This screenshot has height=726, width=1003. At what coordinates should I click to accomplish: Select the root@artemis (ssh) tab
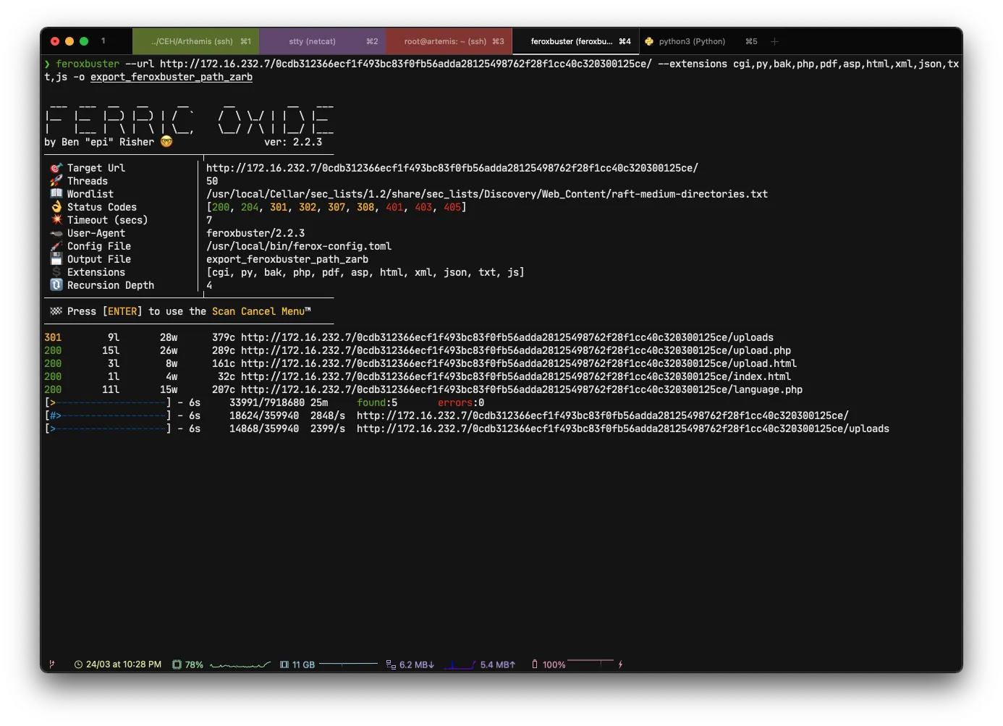(x=449, y=41)
